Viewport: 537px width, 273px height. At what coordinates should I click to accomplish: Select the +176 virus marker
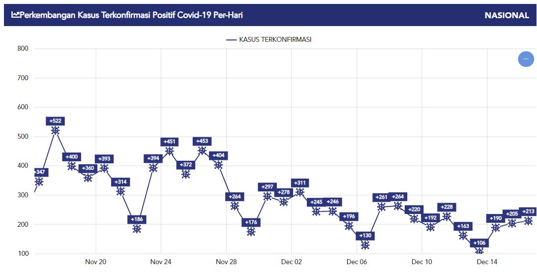pos(251,232)
